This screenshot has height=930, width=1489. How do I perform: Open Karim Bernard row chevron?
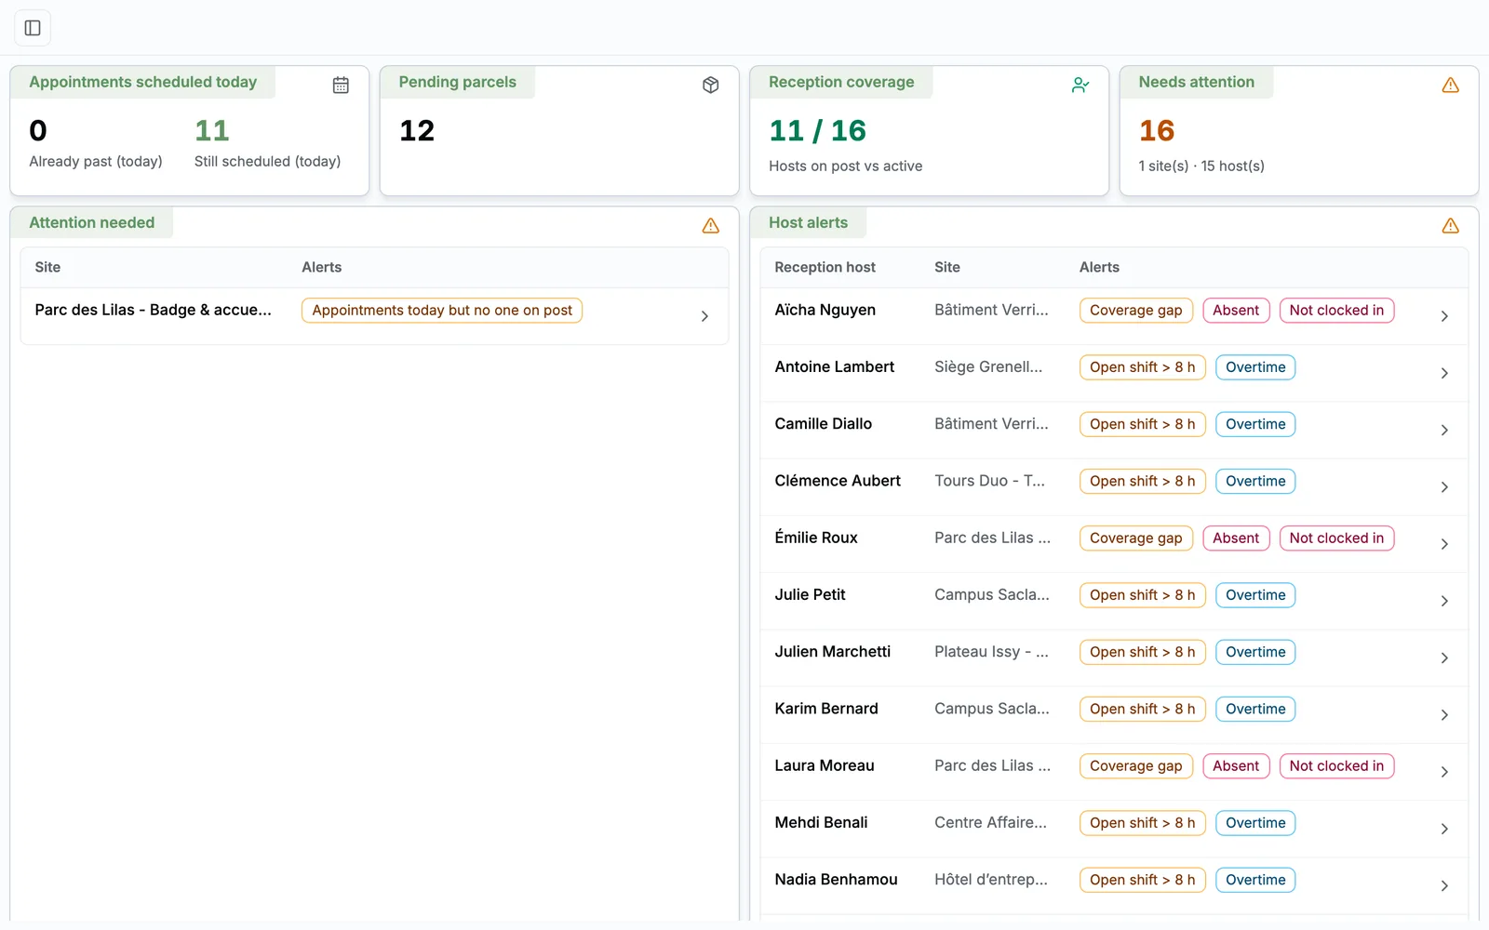coord(1444,715)
